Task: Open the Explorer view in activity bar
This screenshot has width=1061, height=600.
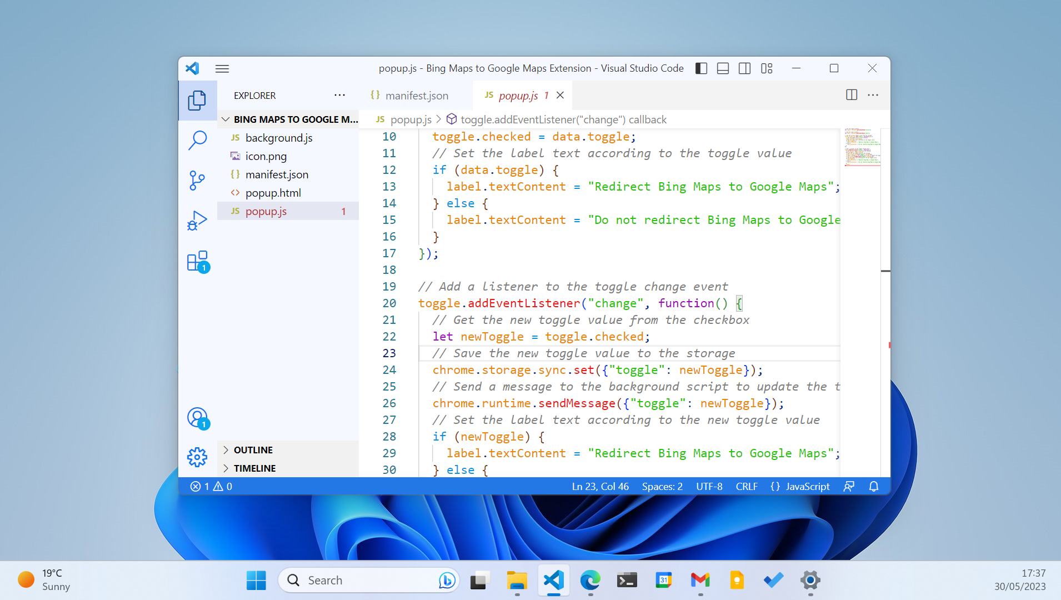Action: pos(197,101)
